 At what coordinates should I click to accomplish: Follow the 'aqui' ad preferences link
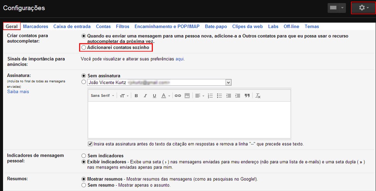coord(180,59)
